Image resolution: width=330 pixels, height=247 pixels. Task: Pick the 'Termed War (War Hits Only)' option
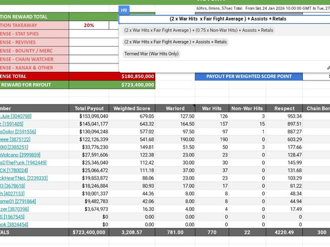[151, 53]
